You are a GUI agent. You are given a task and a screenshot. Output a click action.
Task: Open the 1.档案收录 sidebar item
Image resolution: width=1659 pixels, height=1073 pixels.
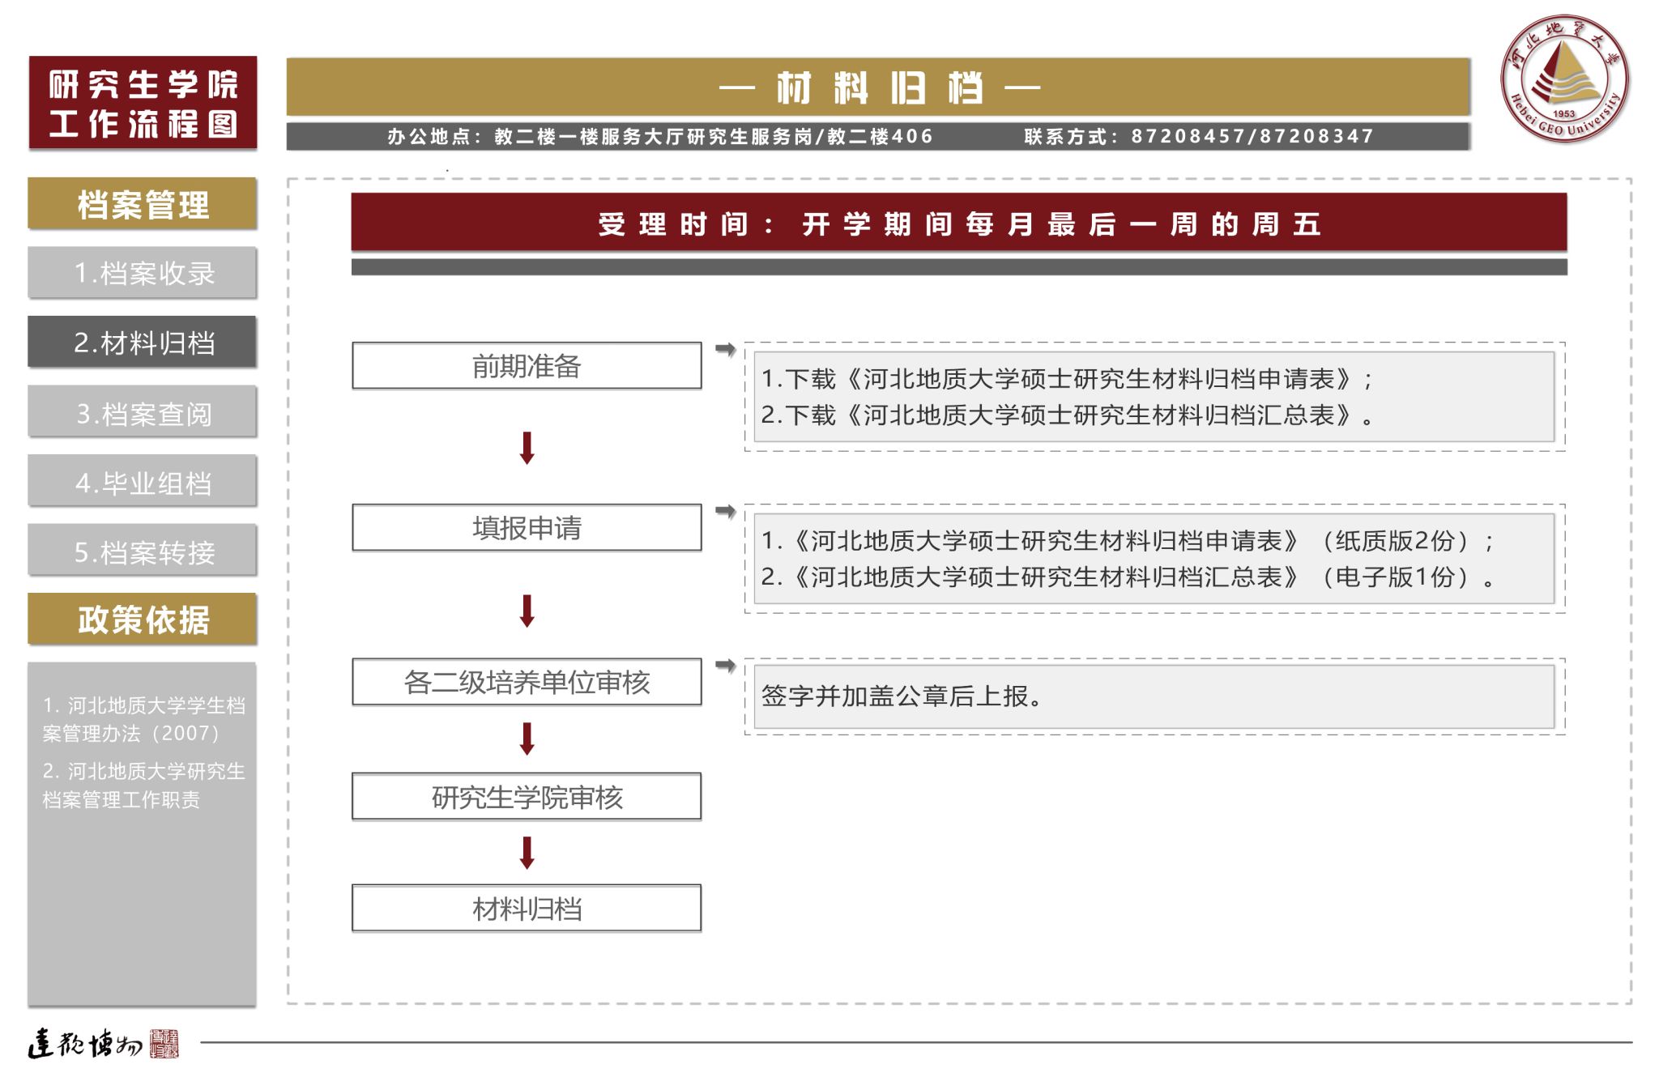(x=143, y=273)
